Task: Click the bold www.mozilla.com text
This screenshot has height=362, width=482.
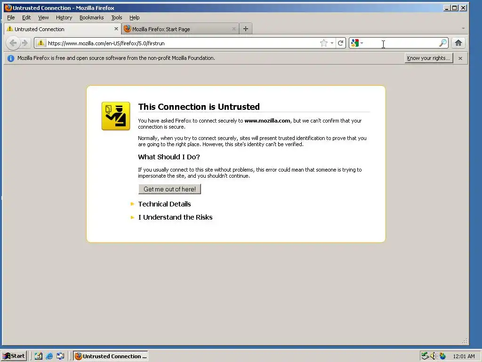Action: 267,121
